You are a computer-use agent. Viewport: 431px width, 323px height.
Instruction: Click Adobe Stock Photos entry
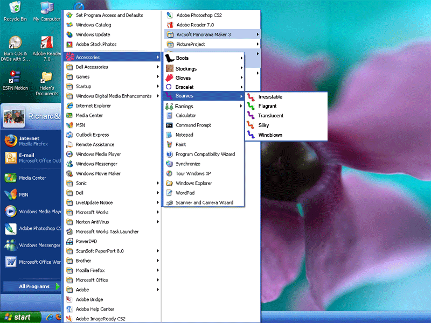pos(112,44)
